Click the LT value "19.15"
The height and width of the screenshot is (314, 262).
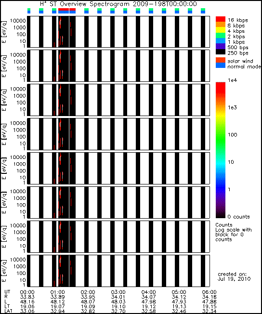pos(209,306)
